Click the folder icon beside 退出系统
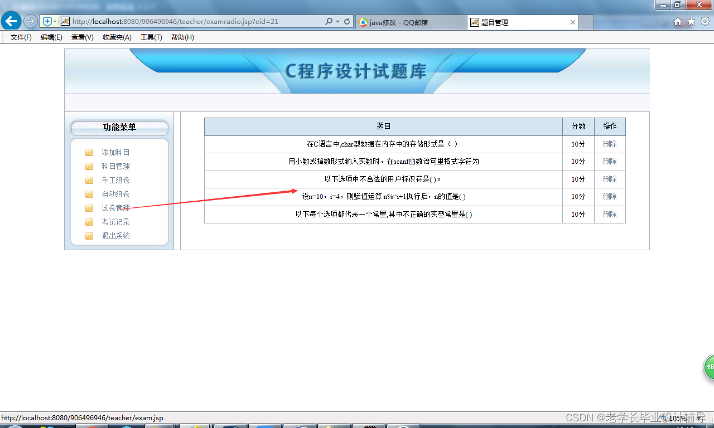 (89, 235)
